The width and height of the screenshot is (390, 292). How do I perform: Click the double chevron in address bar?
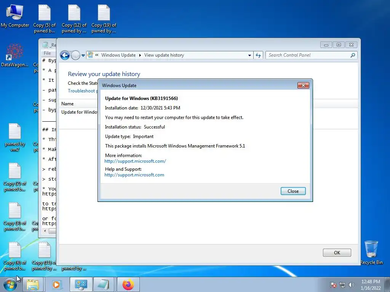(97, 55)
